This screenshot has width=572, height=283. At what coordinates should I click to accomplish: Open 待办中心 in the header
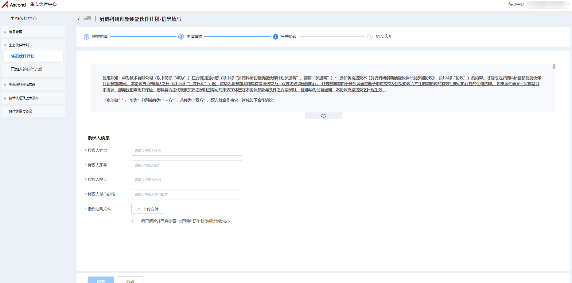coord(516,4)
